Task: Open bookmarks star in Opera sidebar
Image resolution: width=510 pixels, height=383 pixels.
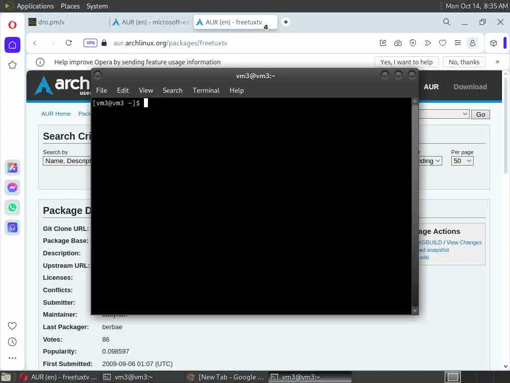Action: [x=12, y=65]
